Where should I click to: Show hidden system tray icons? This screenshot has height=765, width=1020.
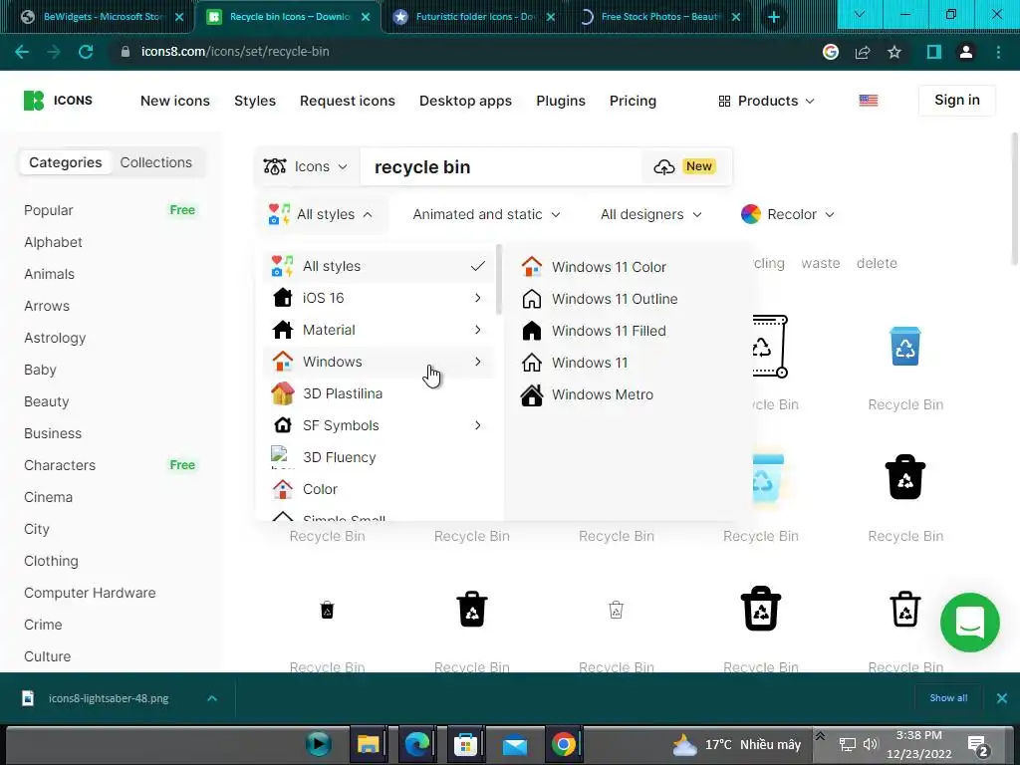point(820,736)
